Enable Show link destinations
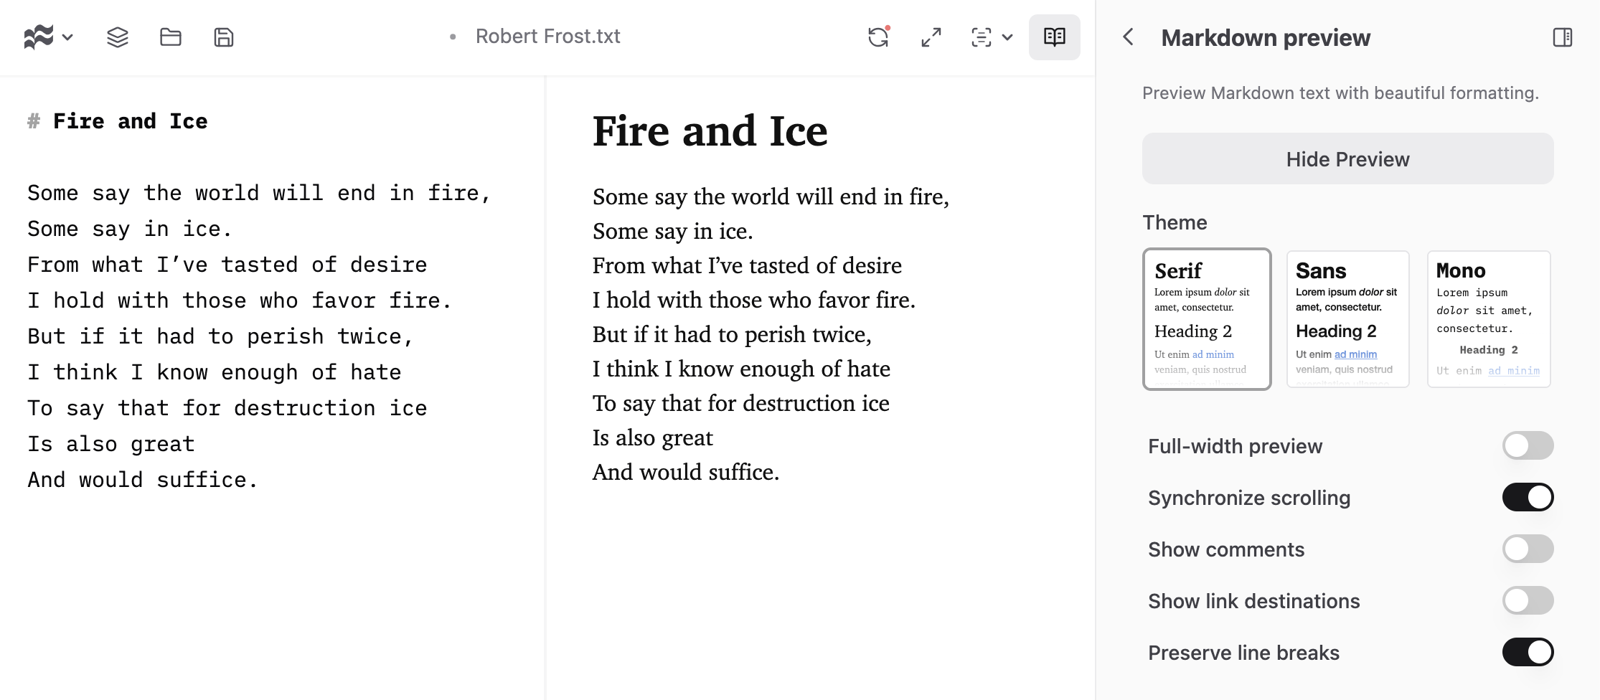The height and width of the screenshot is (700, 1600). point(1528,600)
